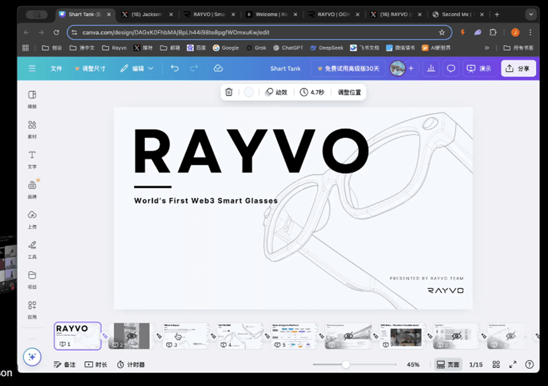The image size is (548, 386).
Task: Switch to the (16) Jackson browser tab
Action: (146, 15)
